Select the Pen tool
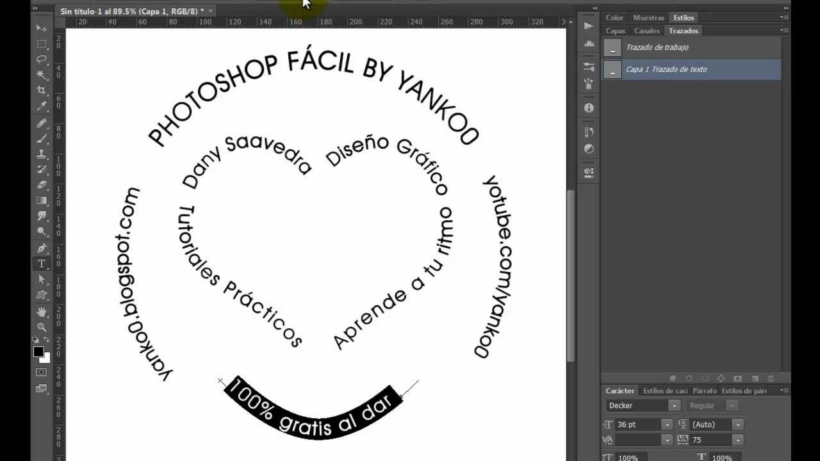Image resolution: width=820 pixels, height=461 pixels. pos(42,248)
